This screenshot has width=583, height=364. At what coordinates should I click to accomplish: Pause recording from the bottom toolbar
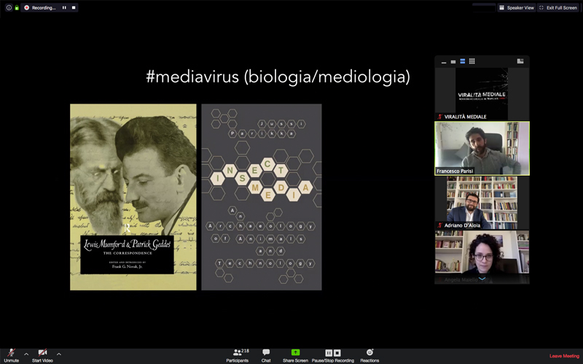[329, 352]
